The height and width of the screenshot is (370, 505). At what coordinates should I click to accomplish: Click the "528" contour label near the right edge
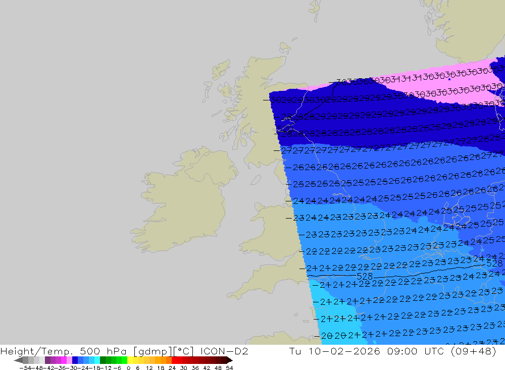(x=494, y=263)
